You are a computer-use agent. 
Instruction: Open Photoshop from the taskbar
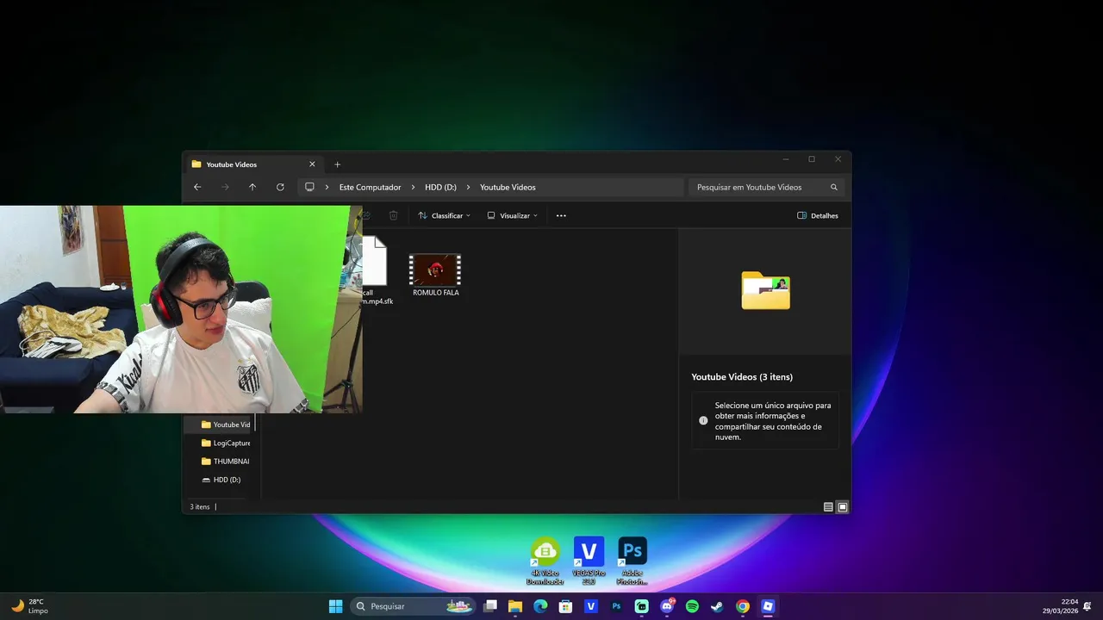pos(616,606)
